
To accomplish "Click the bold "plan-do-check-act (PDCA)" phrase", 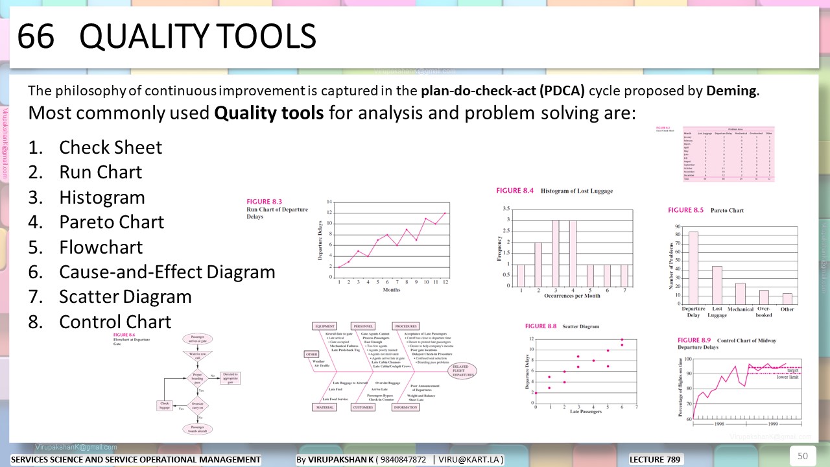I will coord(503,91).
